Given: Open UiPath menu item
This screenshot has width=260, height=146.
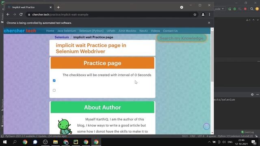Looking at the screenshot, I should pyautogui.click(x=111, y=31).
